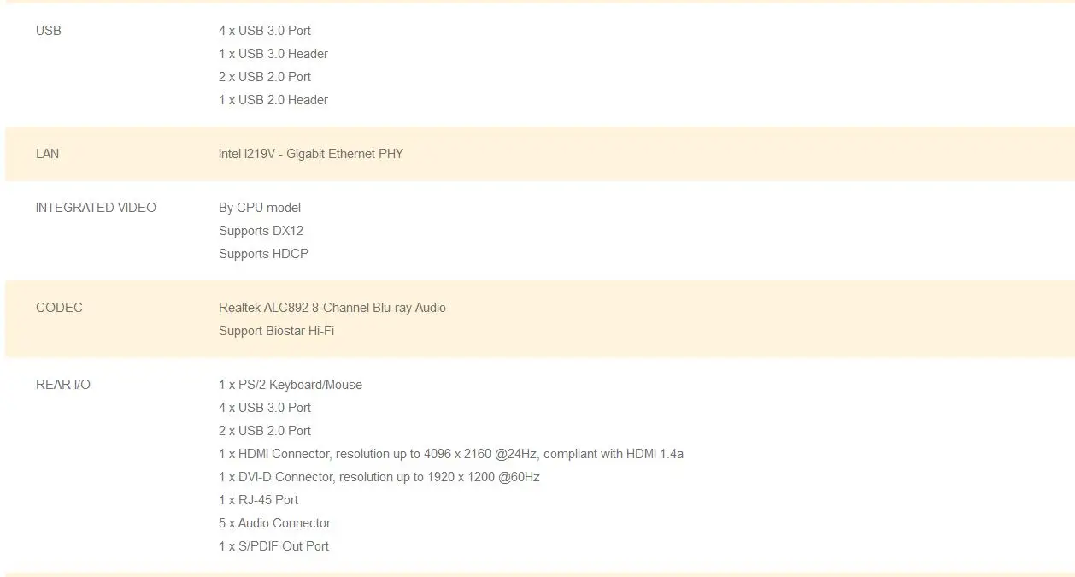The image size is (1075, 577).
Task: Select the HDMI Connector specification line
Action: click(451, 454)
